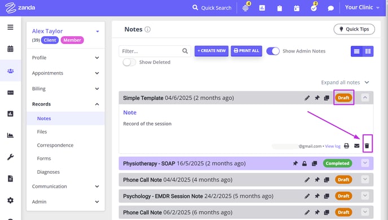Open View log link

(x=333, y=146)
